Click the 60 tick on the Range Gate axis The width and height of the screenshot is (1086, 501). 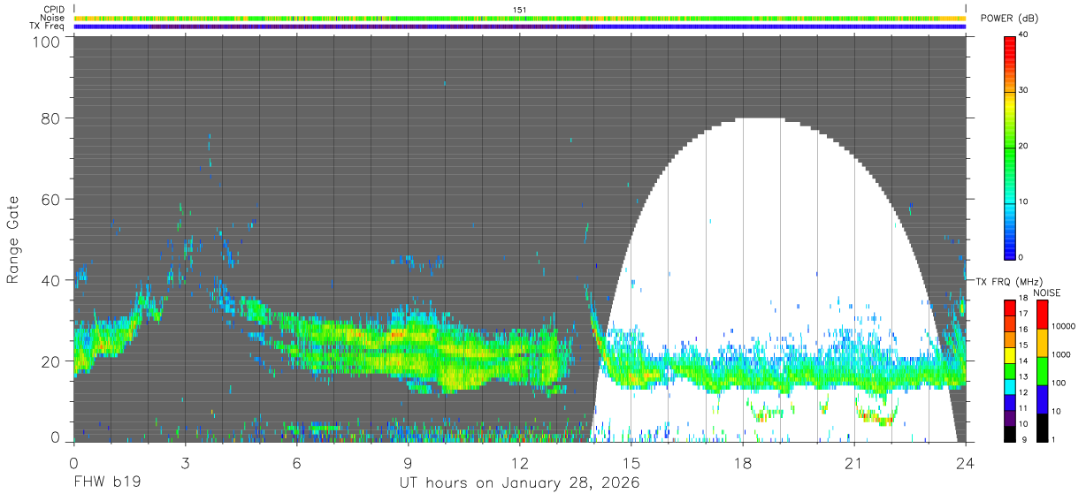51,200
